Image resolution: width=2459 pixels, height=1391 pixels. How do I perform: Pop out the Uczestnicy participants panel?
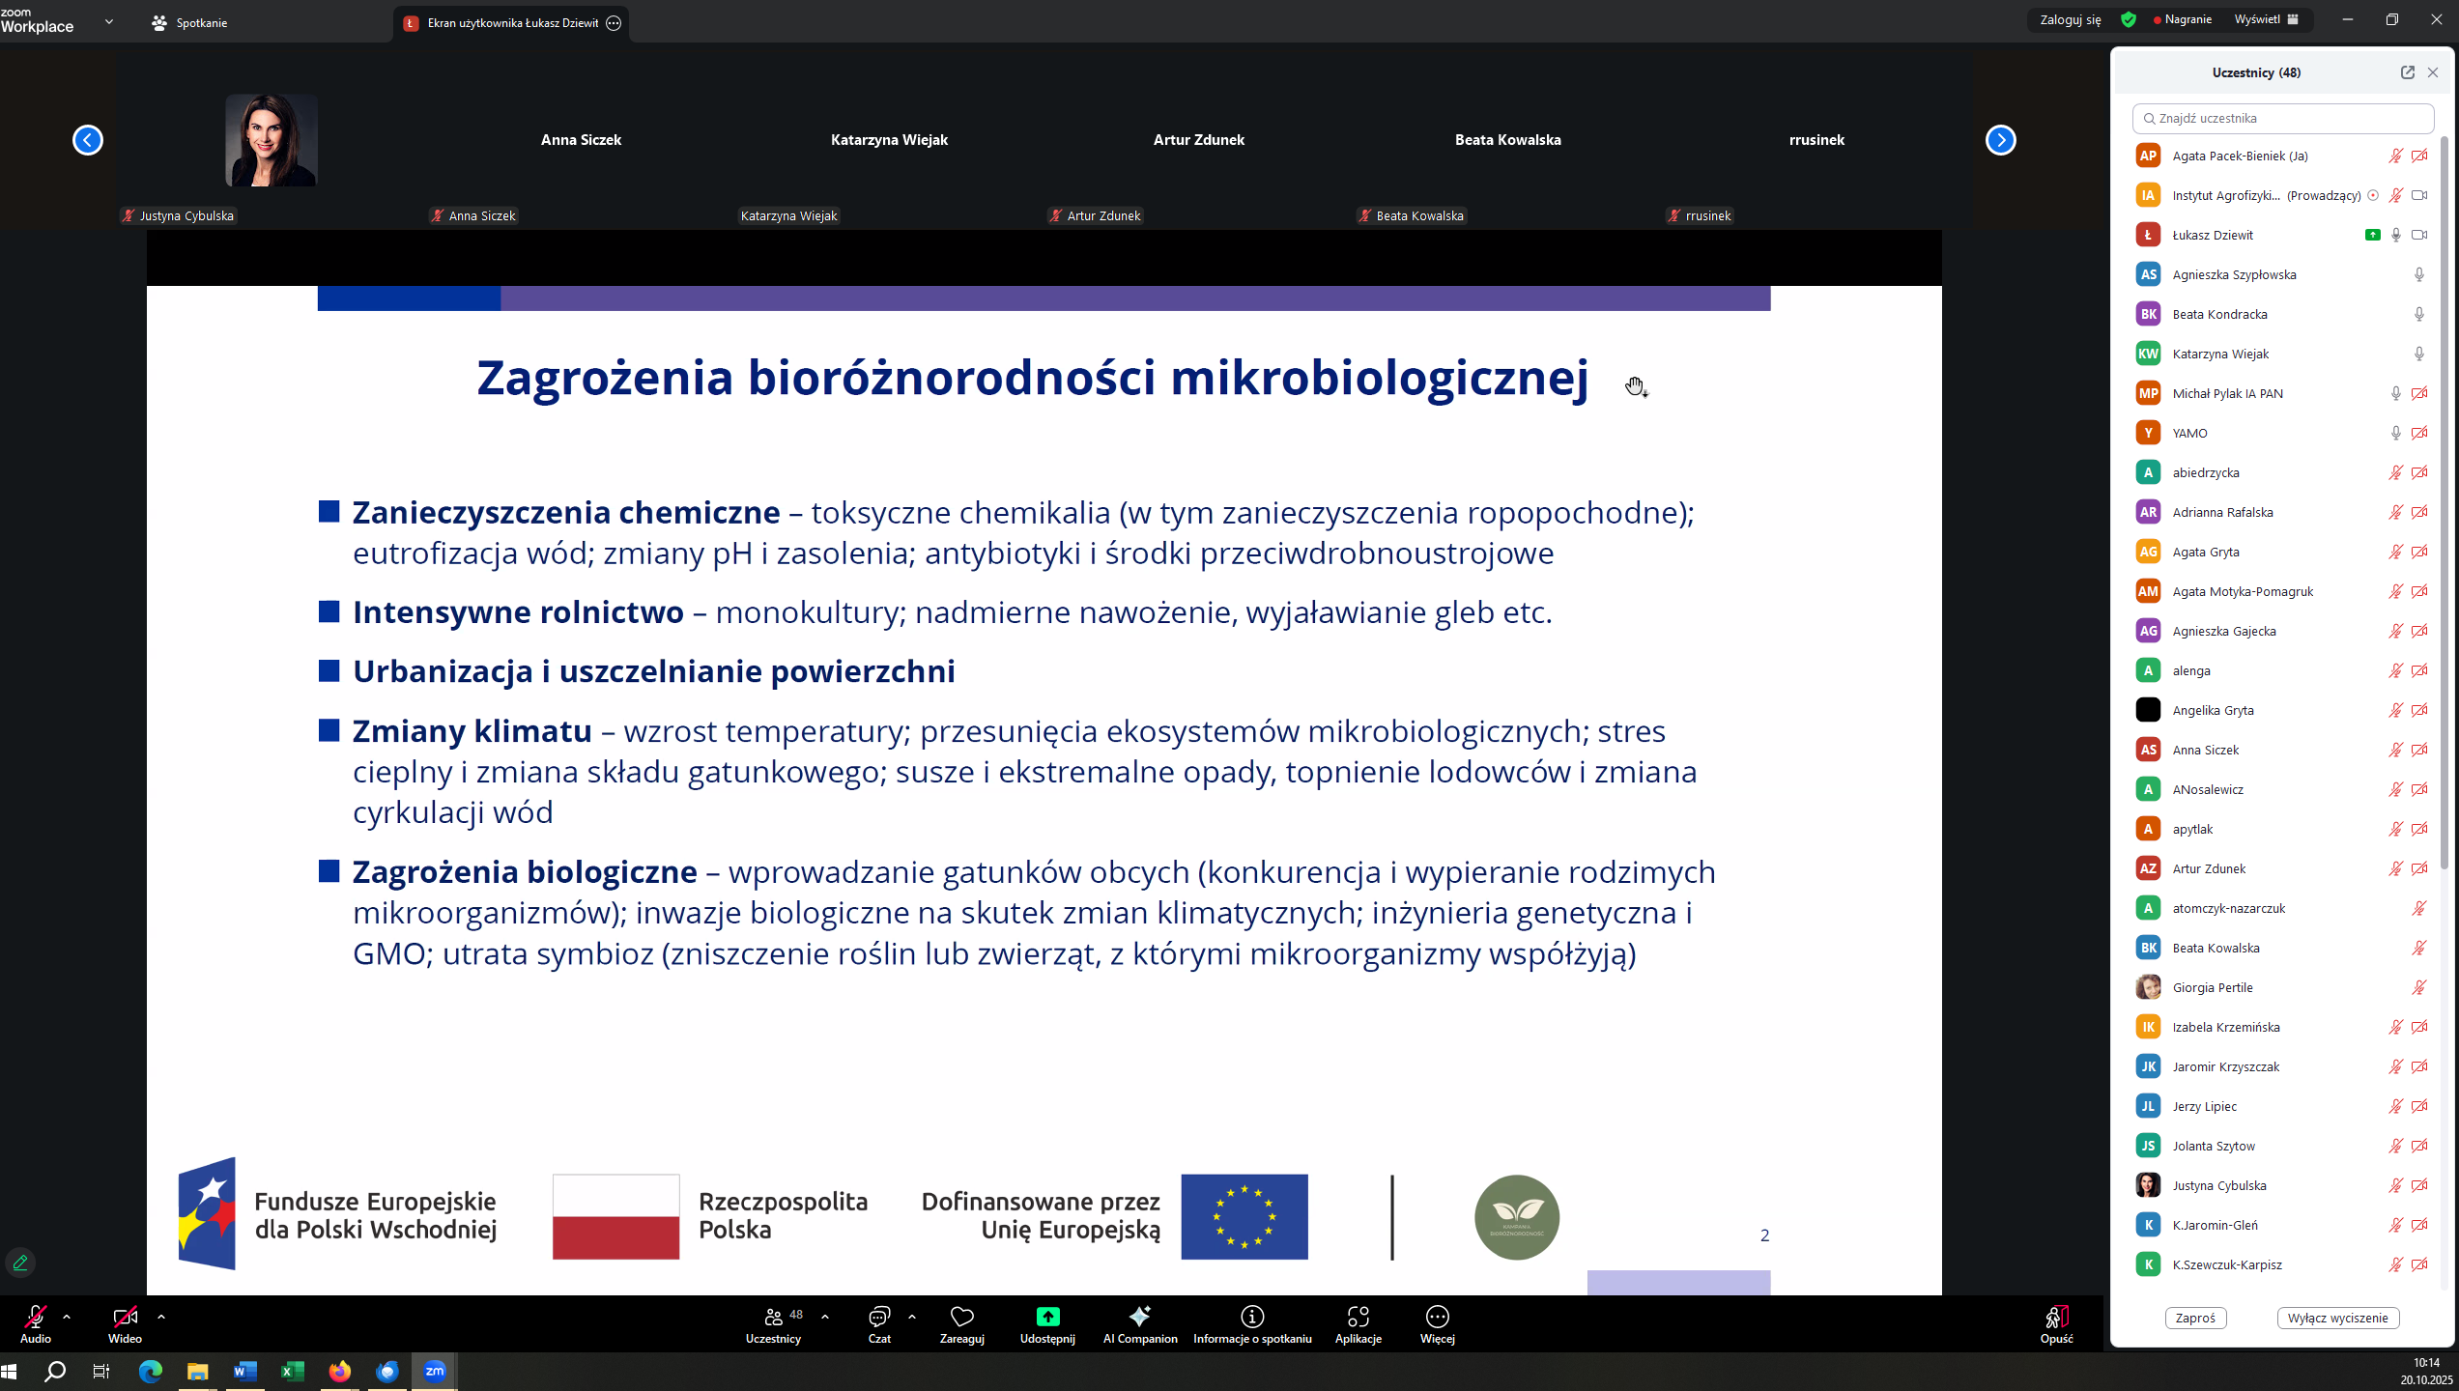pyautogui.click(x=2407, y=72)
